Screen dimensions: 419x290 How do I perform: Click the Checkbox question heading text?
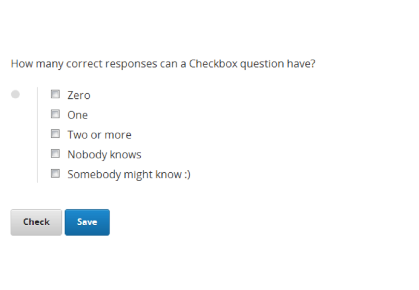pyautogui.click(x=163, y=64)
